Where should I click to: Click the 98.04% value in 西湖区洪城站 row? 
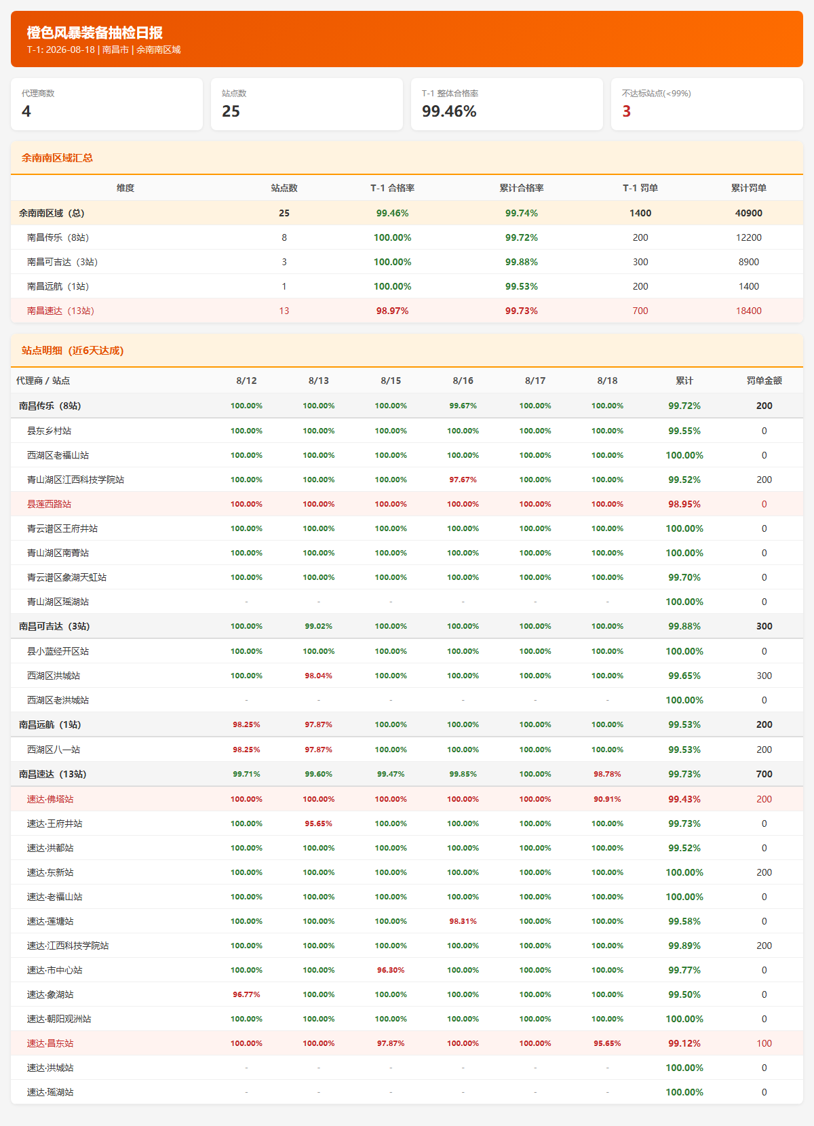(x=318, y=676)
